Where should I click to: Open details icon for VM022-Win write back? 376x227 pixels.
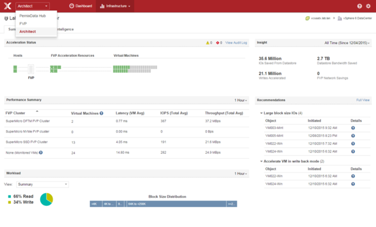tap(353, 176)
